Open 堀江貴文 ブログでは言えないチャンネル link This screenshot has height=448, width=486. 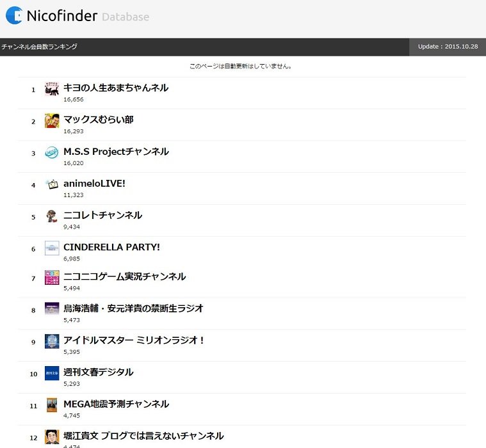pos(143,436)
